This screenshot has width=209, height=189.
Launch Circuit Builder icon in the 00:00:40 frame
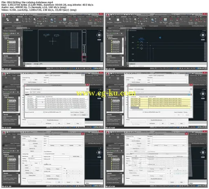coord(17,20)
